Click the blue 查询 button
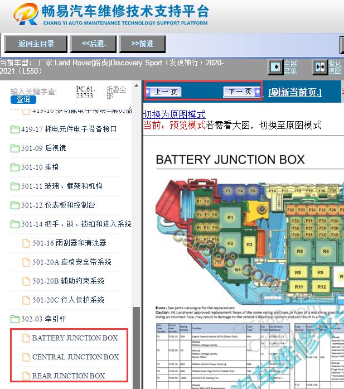Image resolution: width=344 pixels, height=389 pixels. pos(23,100)
